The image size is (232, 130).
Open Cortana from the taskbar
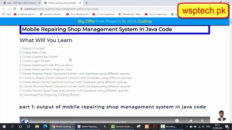click(x=20, y=126)
